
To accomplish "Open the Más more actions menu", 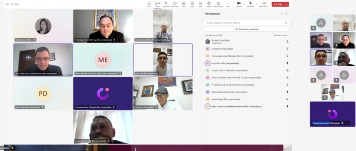I will click(x=228, y=4).
